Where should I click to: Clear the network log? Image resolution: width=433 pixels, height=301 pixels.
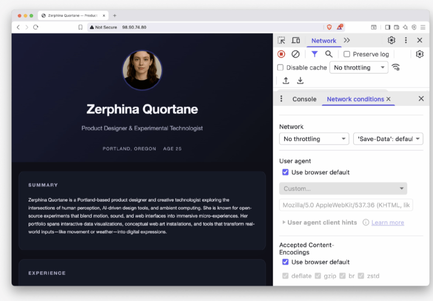(296, 54)
